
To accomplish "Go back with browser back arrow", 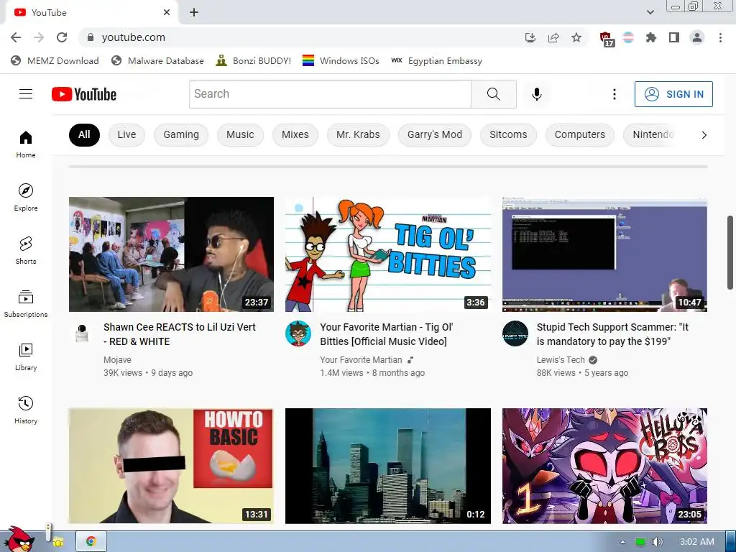I will (16, 37).
